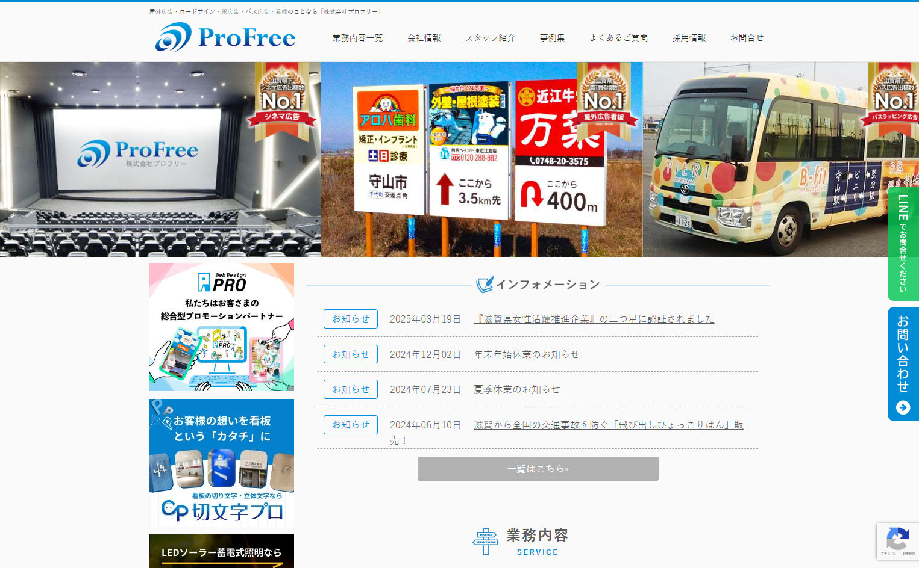This screenshot has height=568, width=919.
Task: Click the date 2025年03月19日
Action: (425, 319)
